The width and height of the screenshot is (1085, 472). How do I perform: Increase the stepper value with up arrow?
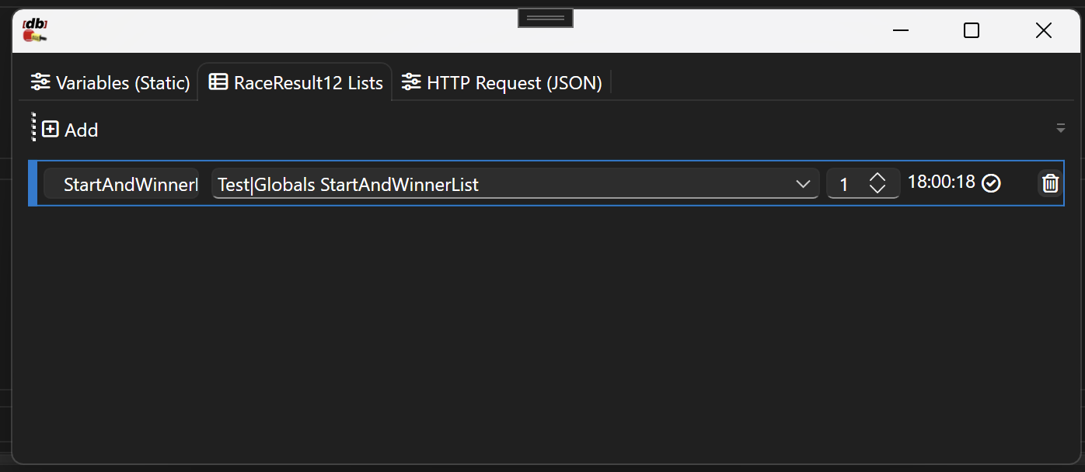click(x=877, y=178)
